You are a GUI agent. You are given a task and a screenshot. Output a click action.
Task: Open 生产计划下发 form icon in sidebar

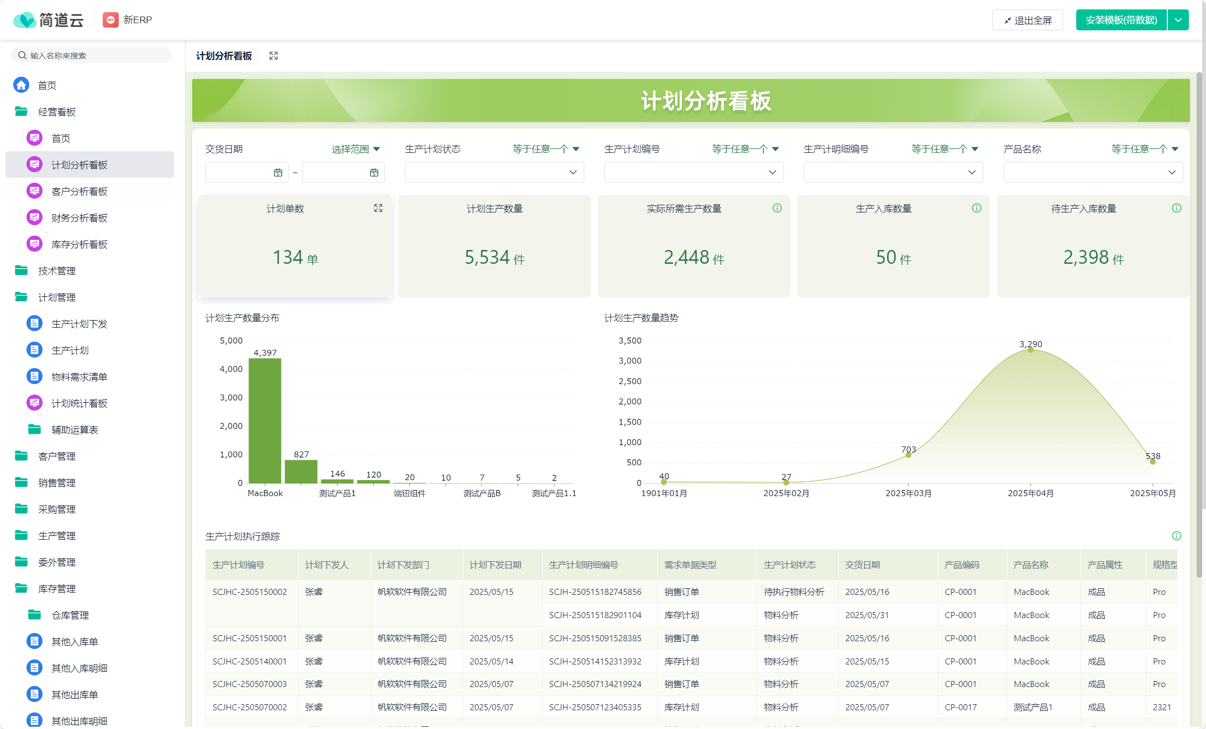[x=34, y=323]
